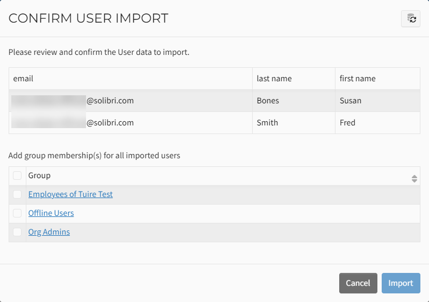
Task: Select the last name column header
Action: (x=294, y=79)
